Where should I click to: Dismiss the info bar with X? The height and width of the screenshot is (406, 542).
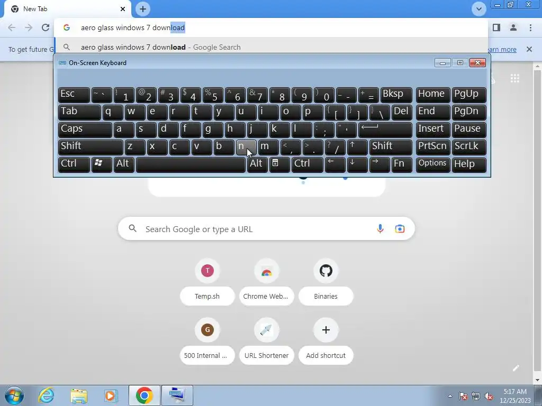(x=529, y=49)
